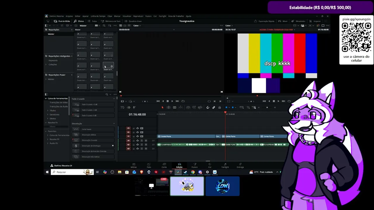This screenshot has width=374, height=210.
Task: Open the source viewer Caber zoom dropdown
Action: point(137,26)
